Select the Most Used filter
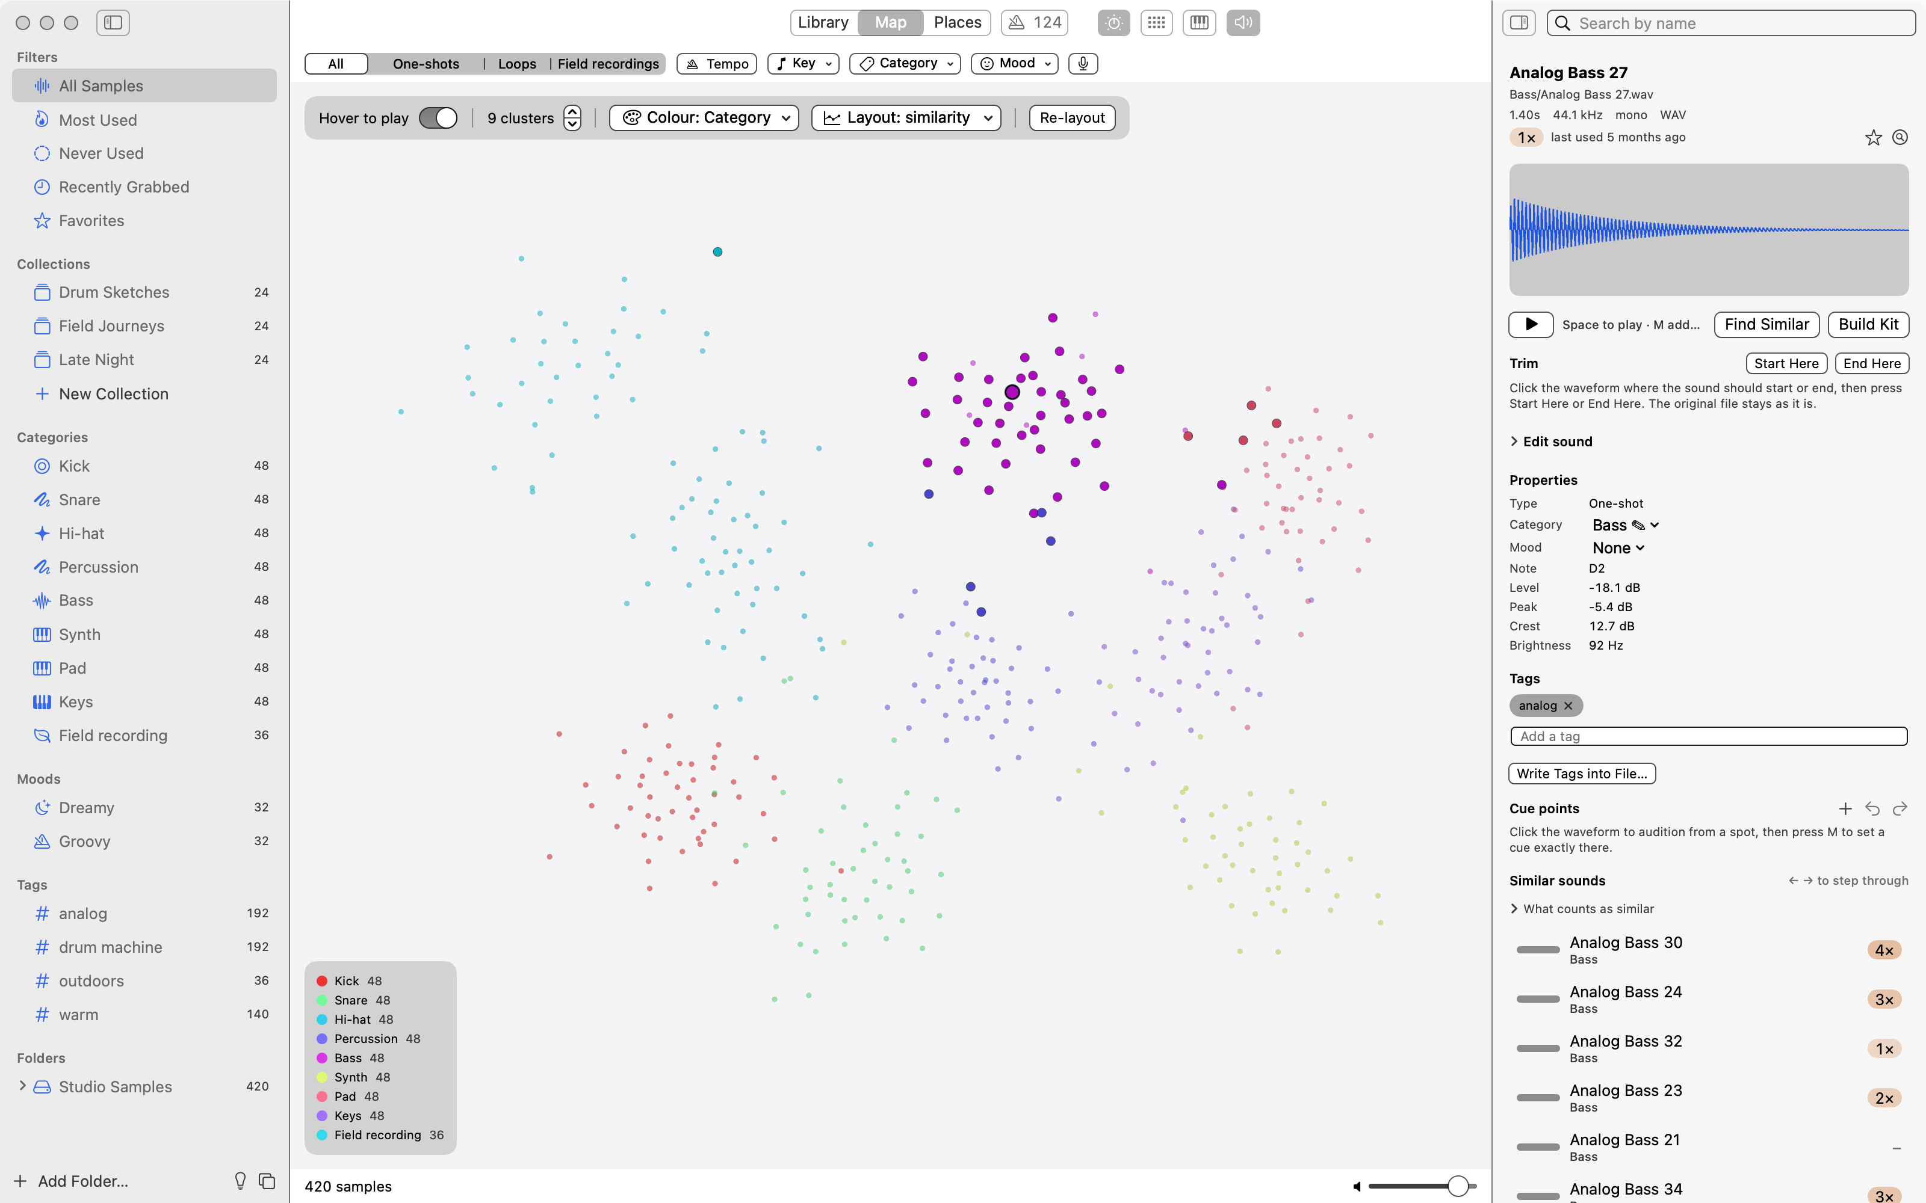1926x1203 pixels. (x=144, y=120)
